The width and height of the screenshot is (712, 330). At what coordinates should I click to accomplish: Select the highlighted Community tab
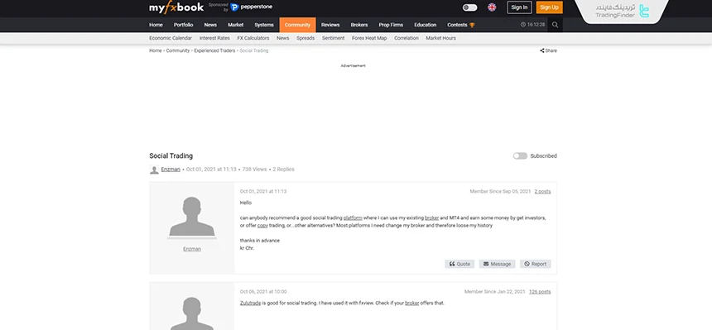point(297,25)
